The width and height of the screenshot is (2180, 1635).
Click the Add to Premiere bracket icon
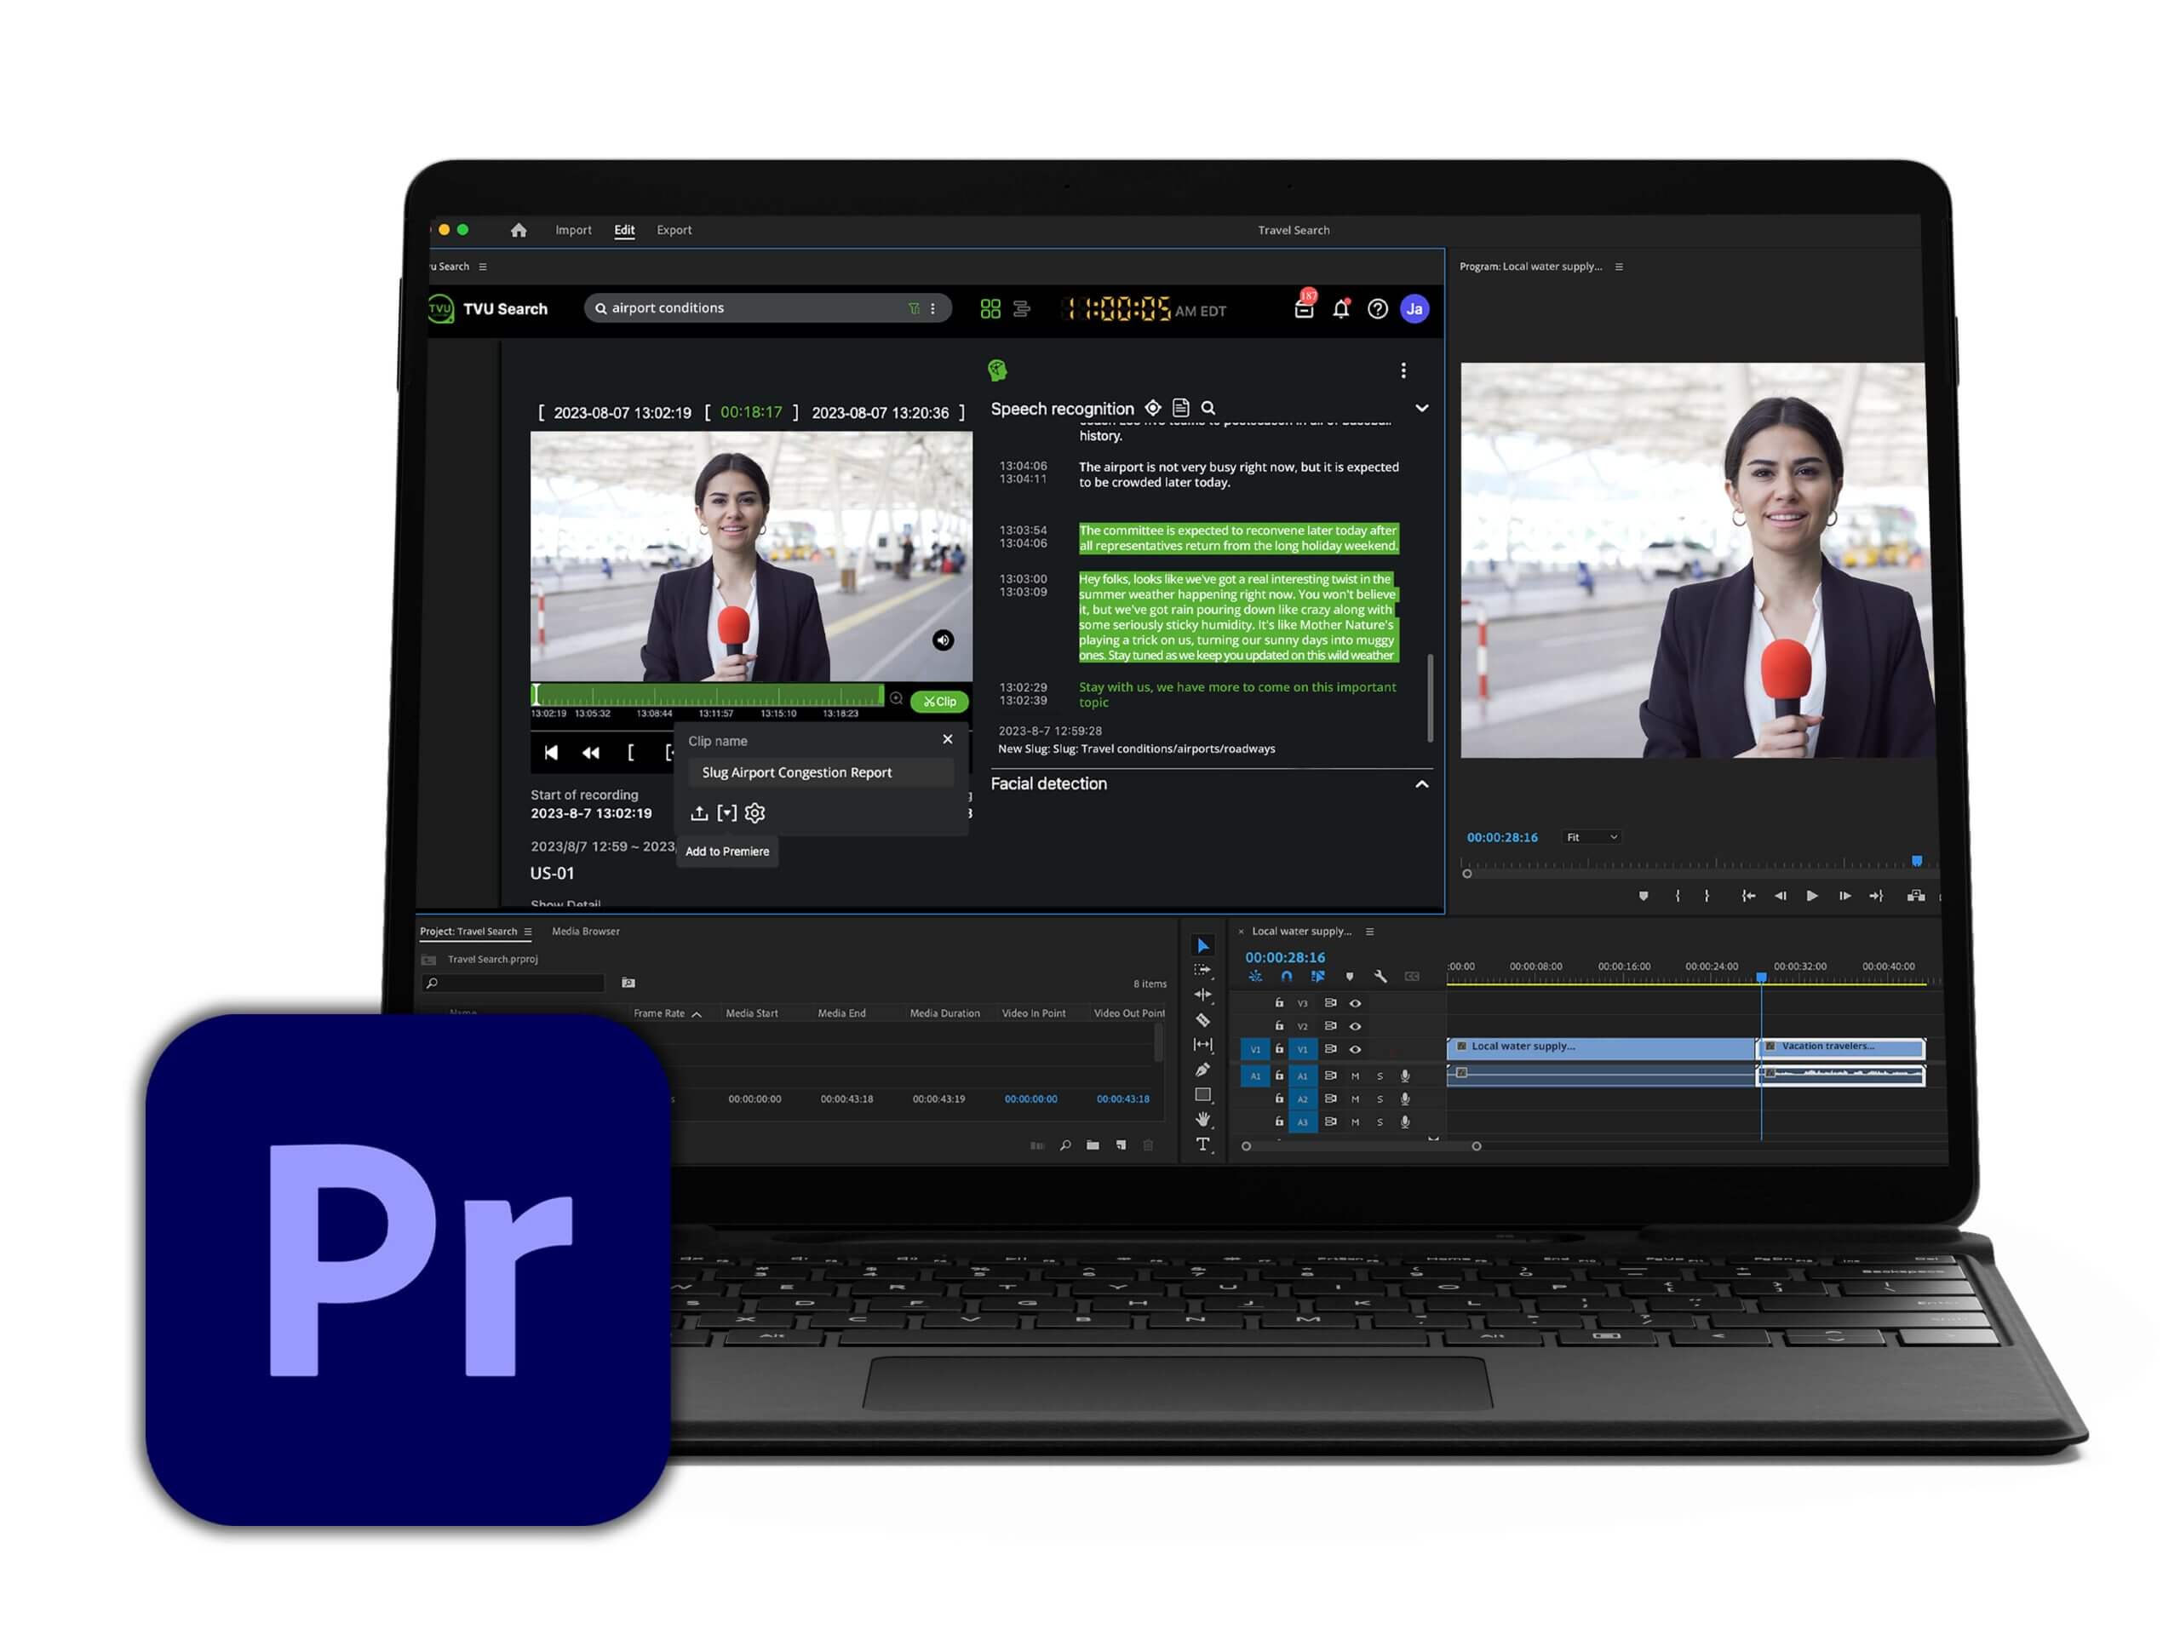click(x=726, y=813)
